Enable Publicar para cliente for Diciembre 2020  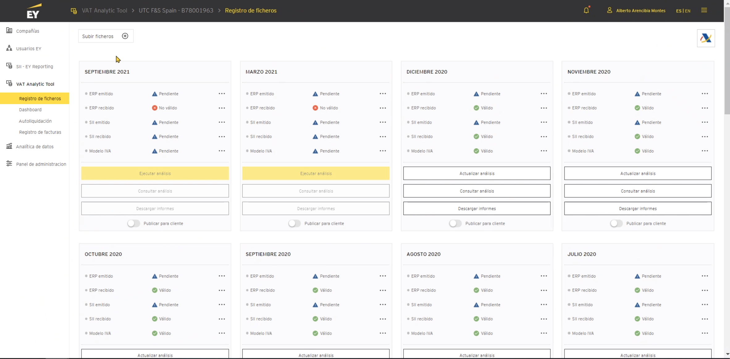click(x=455, y=223)
